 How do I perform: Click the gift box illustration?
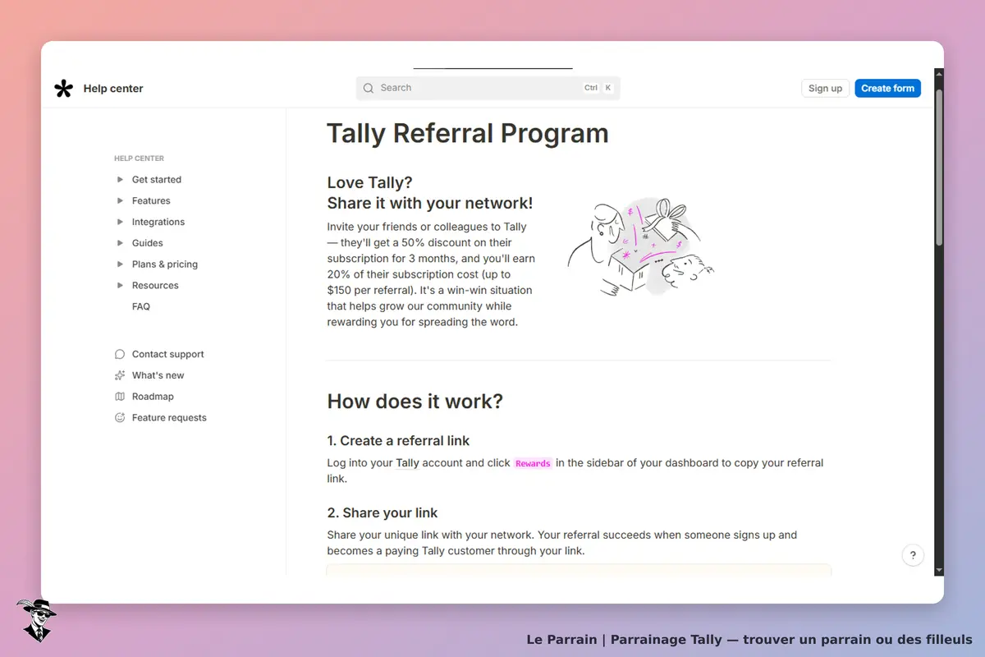coord(641,247)
